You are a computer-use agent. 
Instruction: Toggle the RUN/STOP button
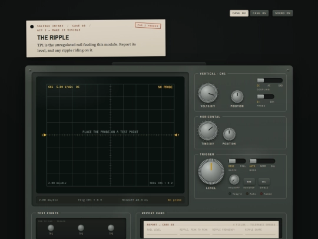point(249,182)
